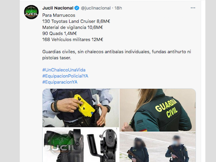Open the Jucil Nacional profile avatar
The width and height of the screenshot is (216, 162).
point(31,12)
